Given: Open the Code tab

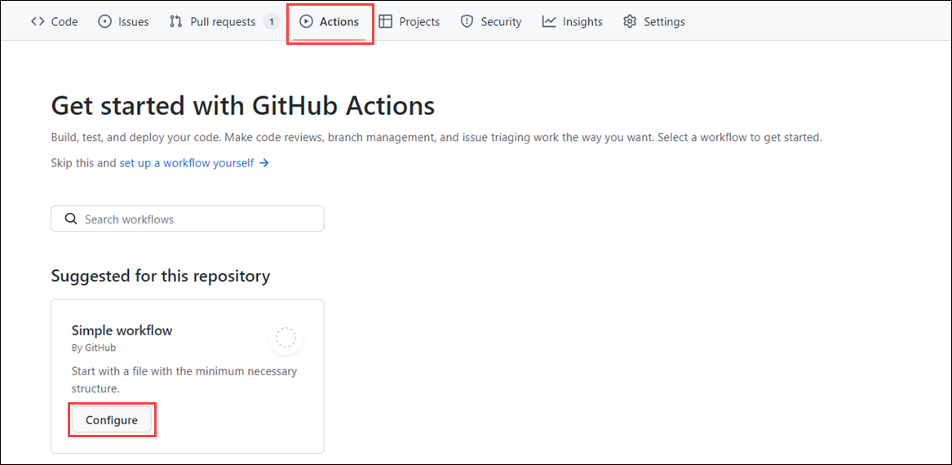Looking at the screenshot, I should click(64, 22).
